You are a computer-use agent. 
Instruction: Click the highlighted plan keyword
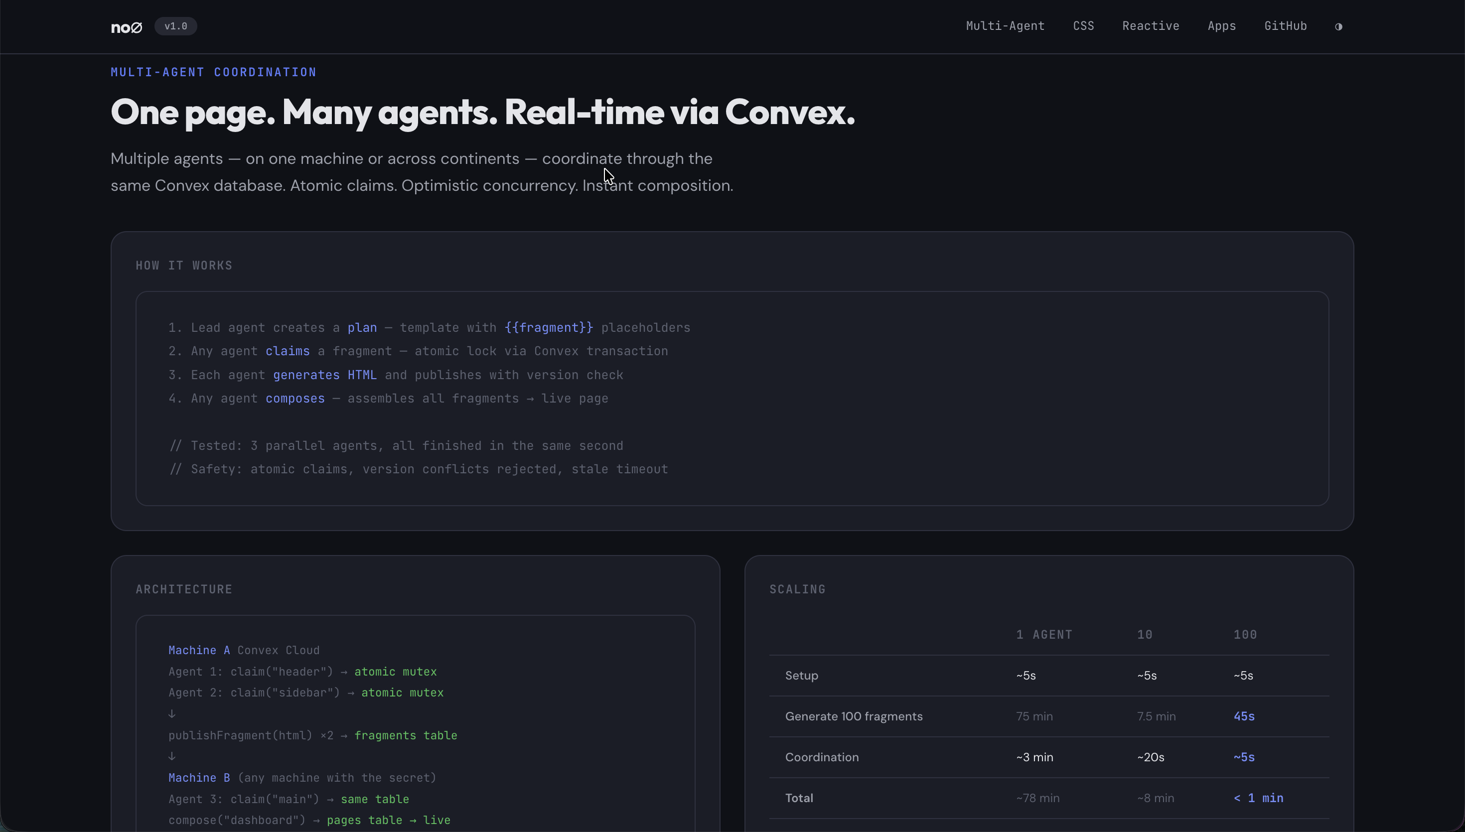tap(362, 327)
